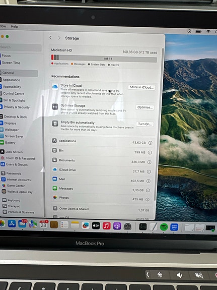Open Mail app in the Dock
The image size is (217, 290).
[x=22, y=224]
